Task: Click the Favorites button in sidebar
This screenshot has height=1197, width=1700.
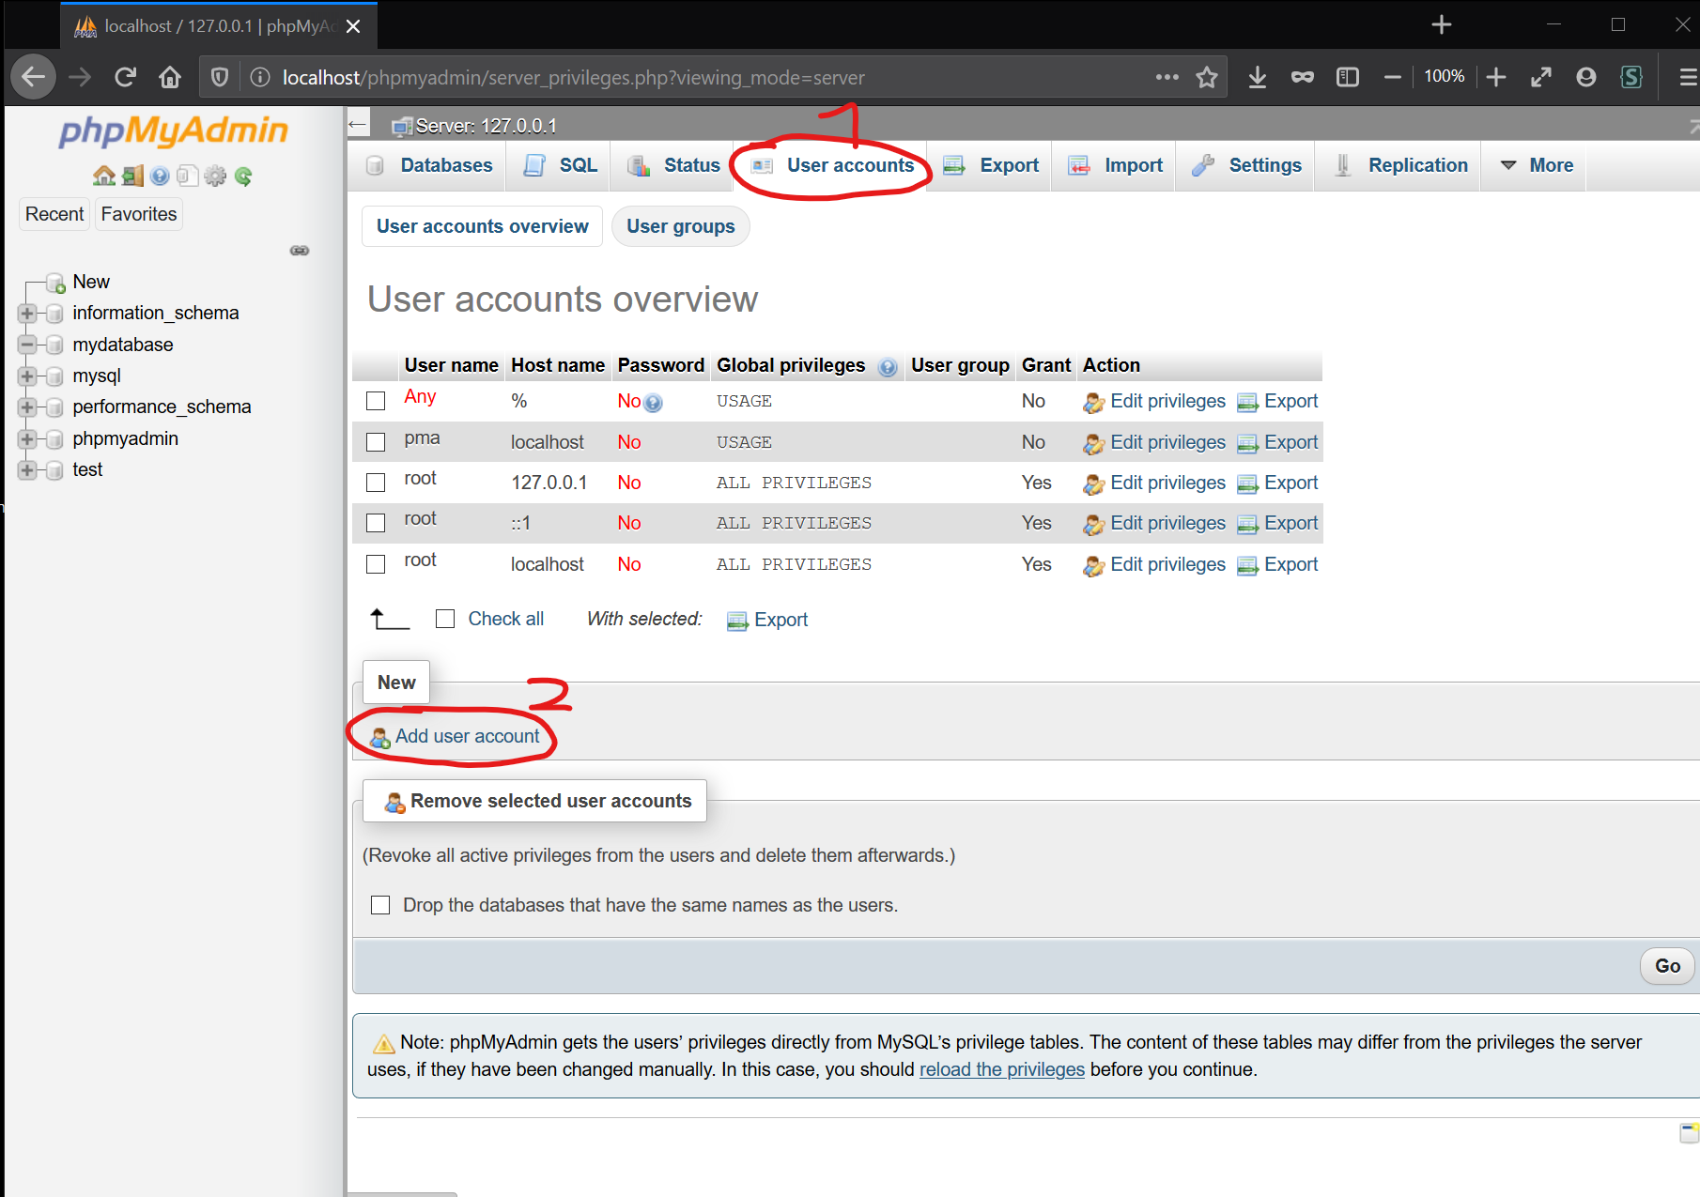Action: (139, 214)
